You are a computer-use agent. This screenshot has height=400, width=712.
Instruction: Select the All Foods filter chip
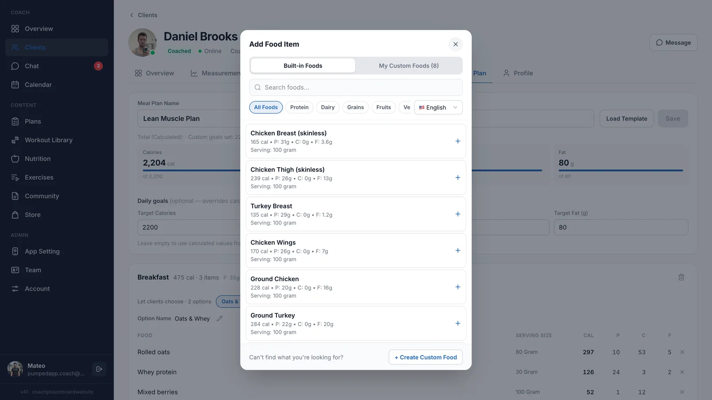(x=266, y=108)
